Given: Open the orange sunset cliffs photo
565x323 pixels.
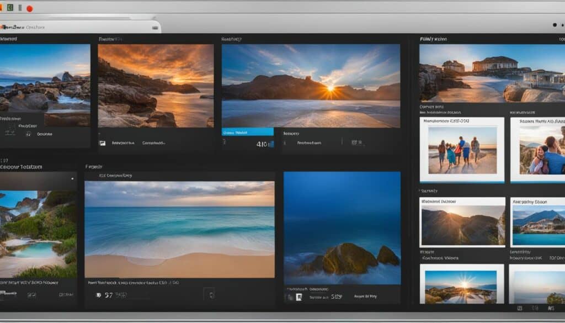Looking at the screenshot, I should coord(156,86).
